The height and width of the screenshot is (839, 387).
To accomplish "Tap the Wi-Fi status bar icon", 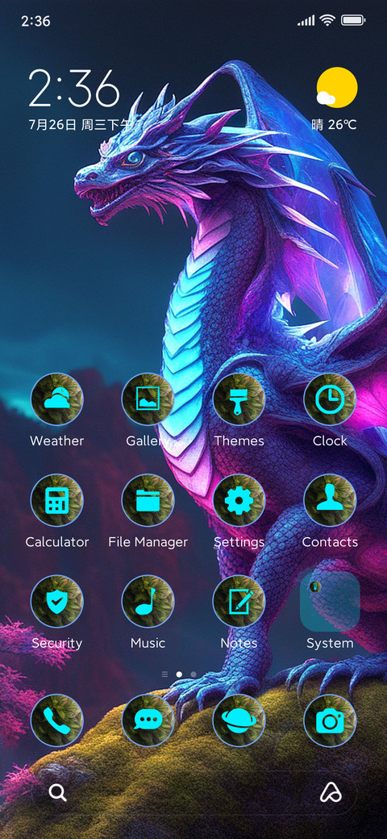I will pyautogui.click(x=327, y=21).
